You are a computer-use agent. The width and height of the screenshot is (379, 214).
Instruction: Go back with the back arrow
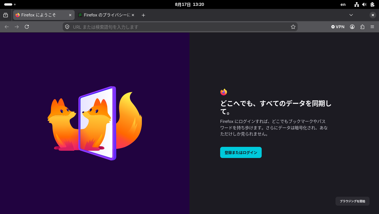point(7,27)
